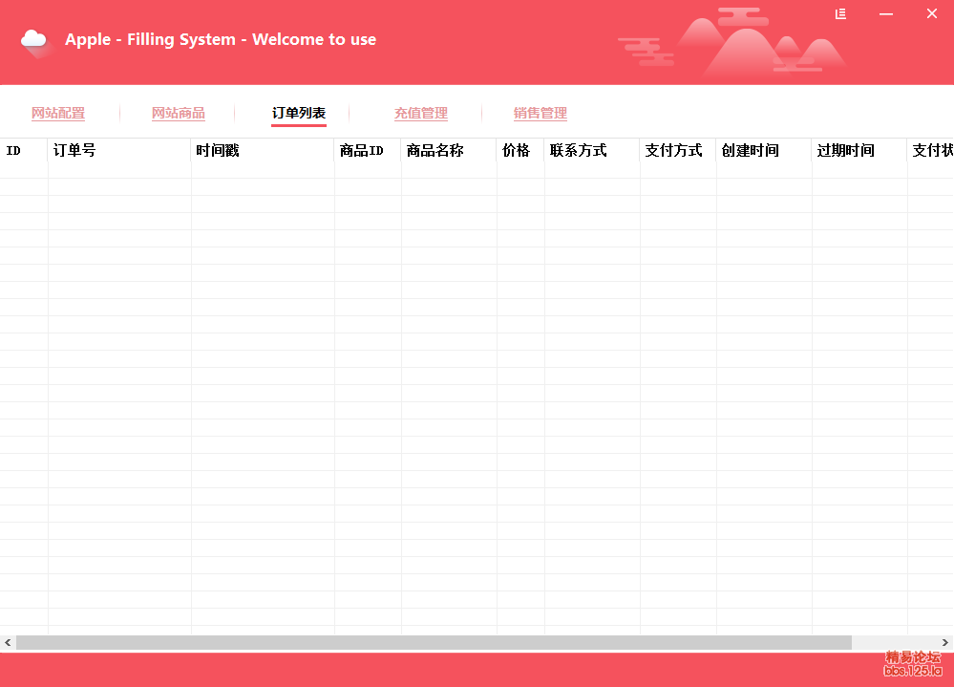Image resolution: width=954 pixels, height=687 pixels.
Task: Sort by 支付方式 column header
Action: click(677, 151)
